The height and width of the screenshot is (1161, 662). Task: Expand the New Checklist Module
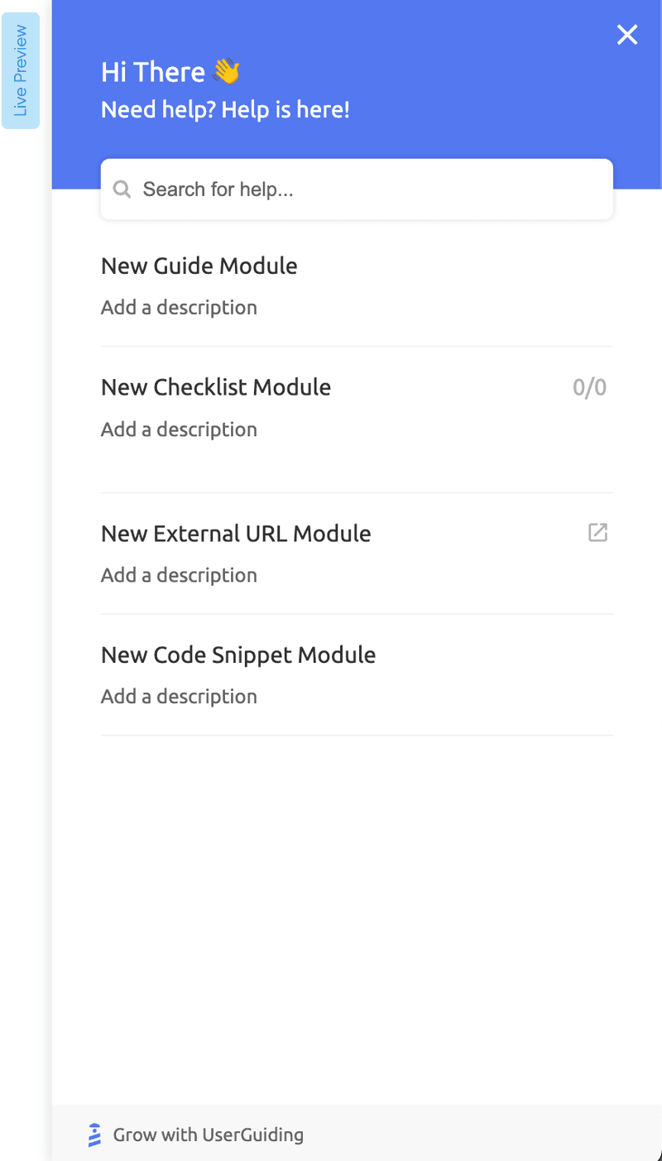coord(216,386)
